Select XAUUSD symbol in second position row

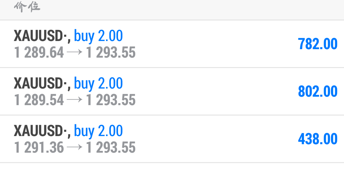click(40, 83)
